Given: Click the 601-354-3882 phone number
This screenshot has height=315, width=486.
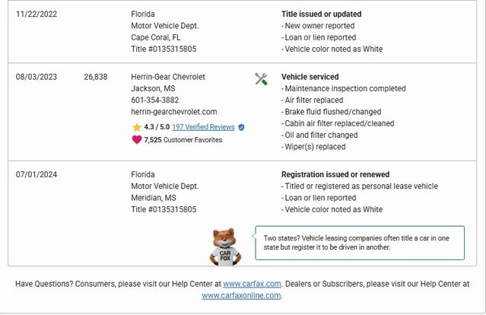Looking at the screenshot, I should point(155,100).
